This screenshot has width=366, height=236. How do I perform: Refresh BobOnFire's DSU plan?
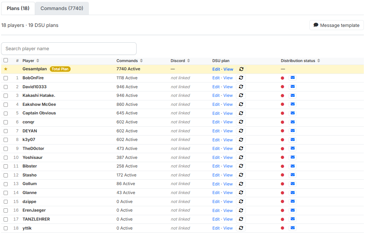click(x=241, y=78)
